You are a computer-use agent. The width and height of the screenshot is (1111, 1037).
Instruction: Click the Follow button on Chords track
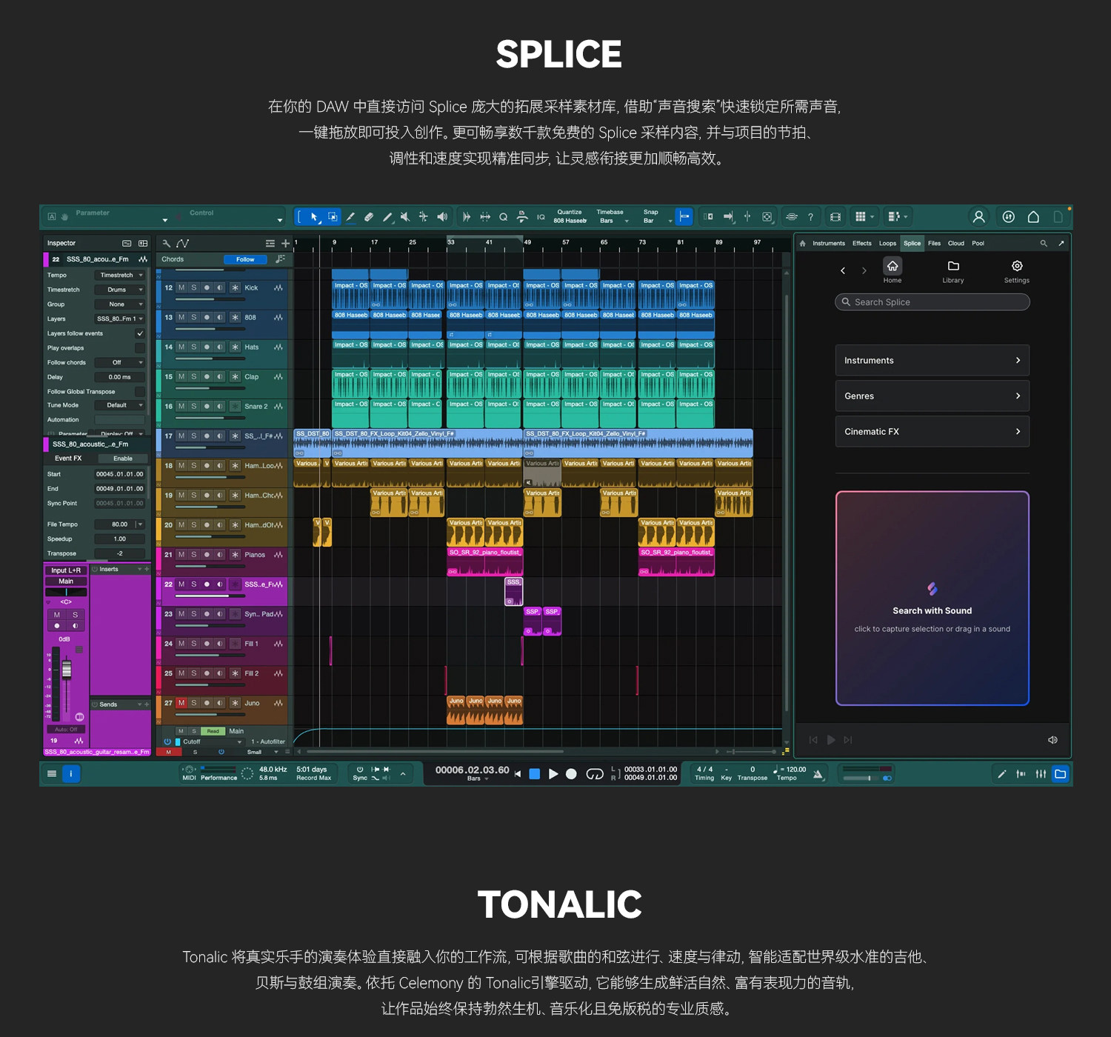[245, 259]
